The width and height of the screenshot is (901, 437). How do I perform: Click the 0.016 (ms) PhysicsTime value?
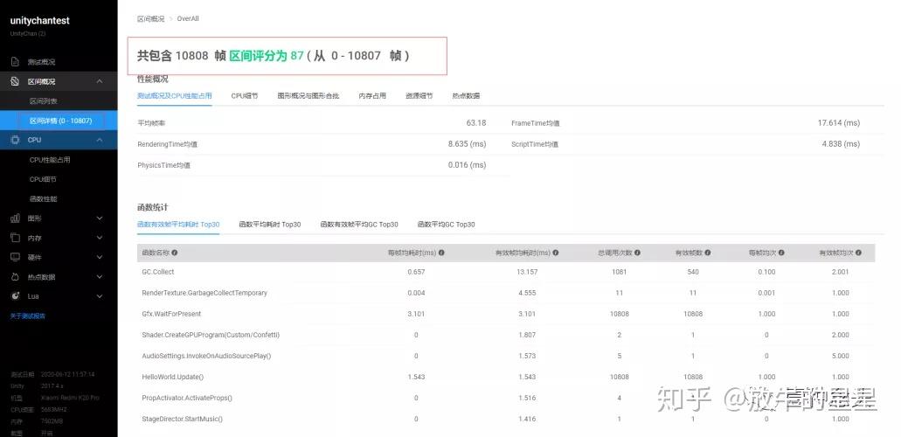(x=468, y=165)
